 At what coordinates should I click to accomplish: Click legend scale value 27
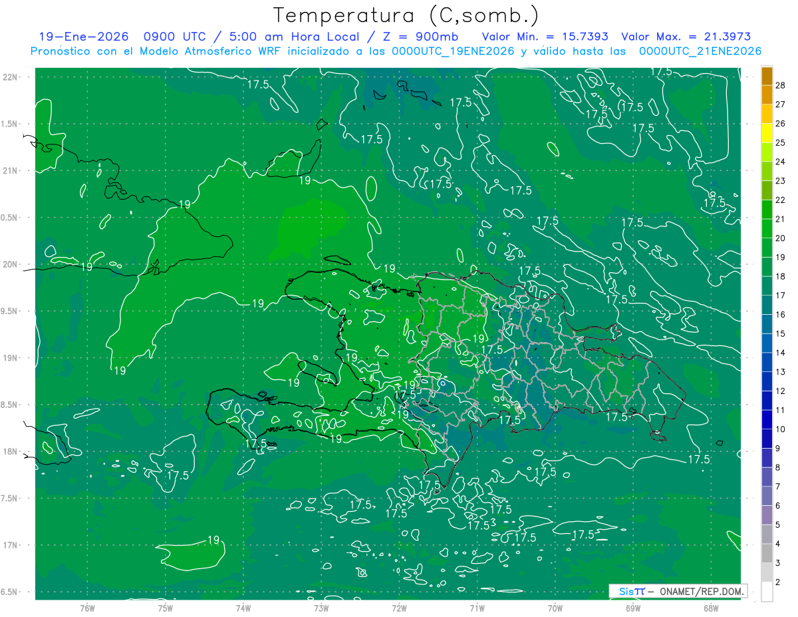pyautogui.click(x=781, y=104)
